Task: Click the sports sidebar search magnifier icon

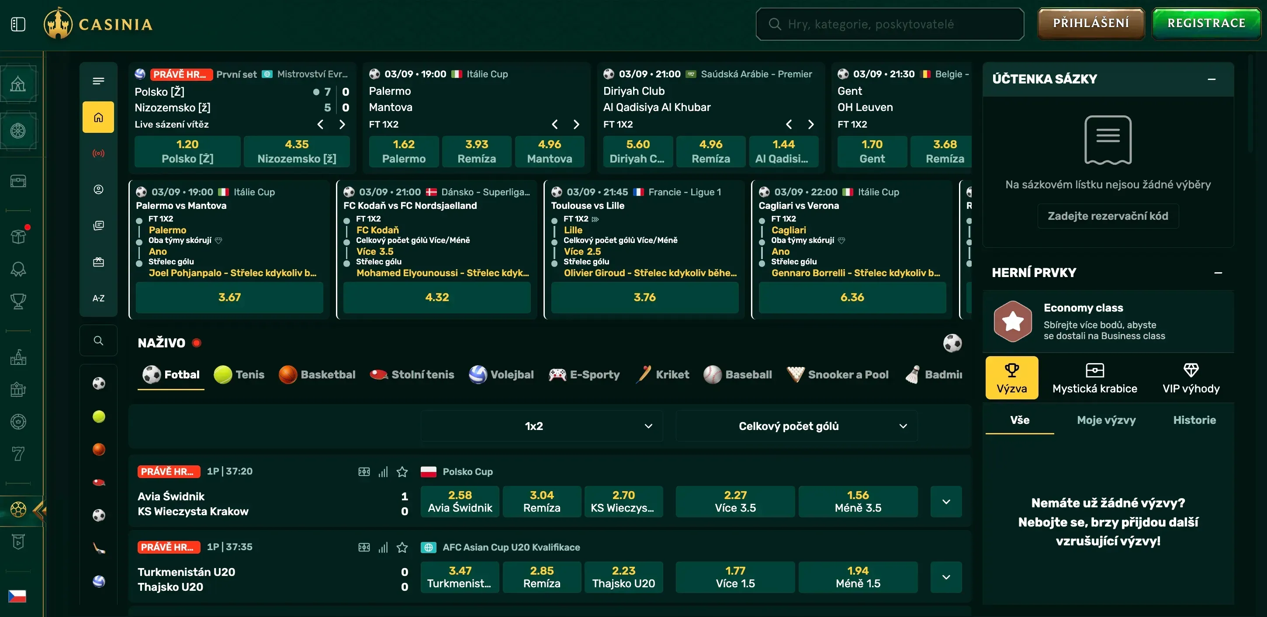Action: [x=98, y=340]
